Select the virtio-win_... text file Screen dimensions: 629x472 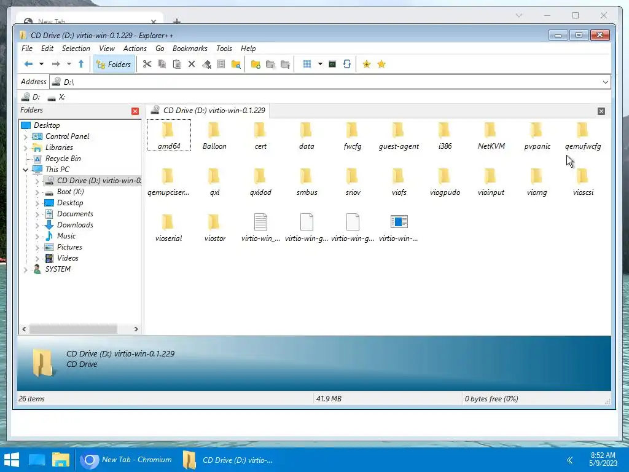(260, 228)
